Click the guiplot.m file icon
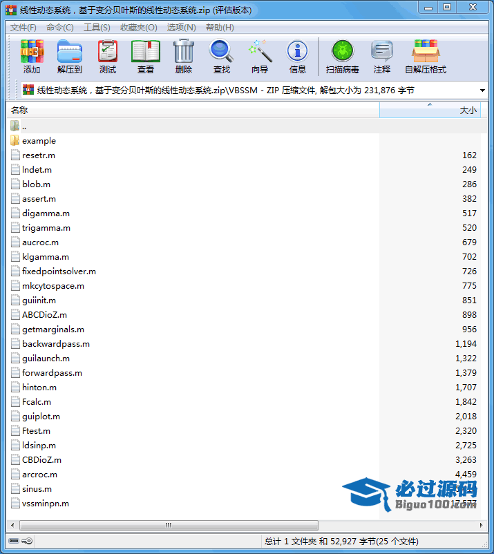 tap(15, 417)
